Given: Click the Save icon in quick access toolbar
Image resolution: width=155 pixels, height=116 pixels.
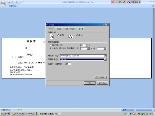Looking at the screenshot, I should pyautogui.click(x=9, y=2).
